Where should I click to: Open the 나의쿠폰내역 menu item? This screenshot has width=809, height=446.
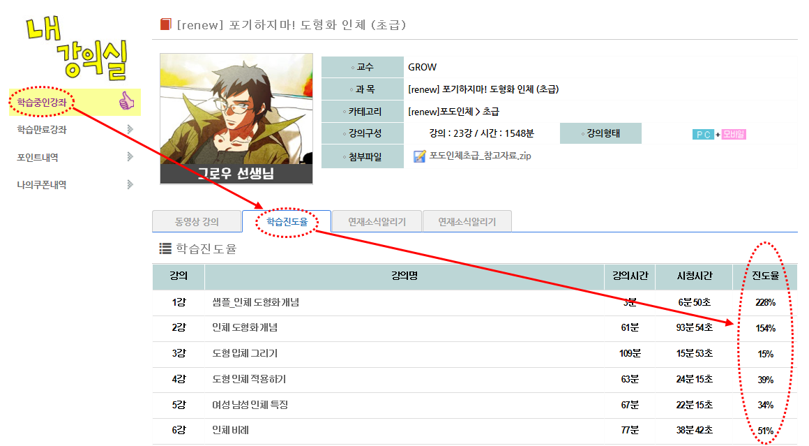tap(42, 185)
